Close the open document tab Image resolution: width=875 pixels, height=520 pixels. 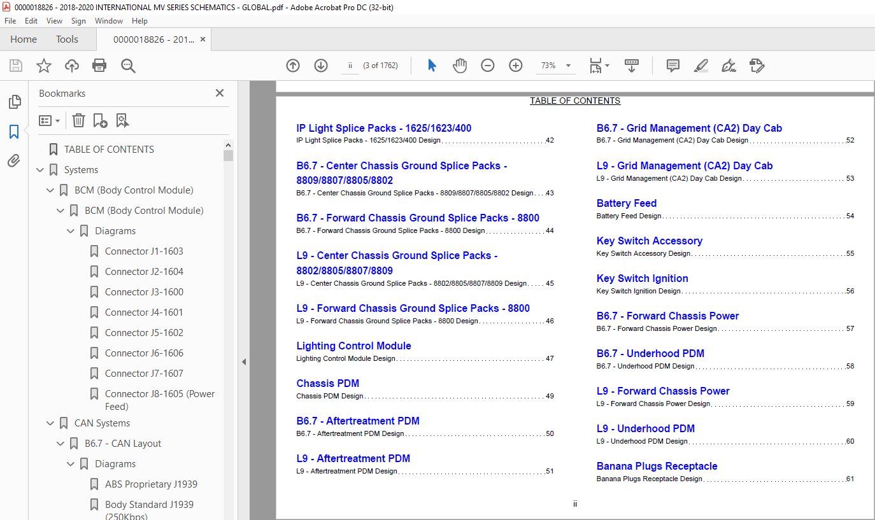click(x=203, y=39)
